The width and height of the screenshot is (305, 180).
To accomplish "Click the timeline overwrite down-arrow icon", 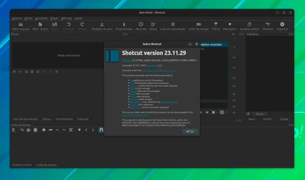I will pyautogui.click(x=64, y=130).
